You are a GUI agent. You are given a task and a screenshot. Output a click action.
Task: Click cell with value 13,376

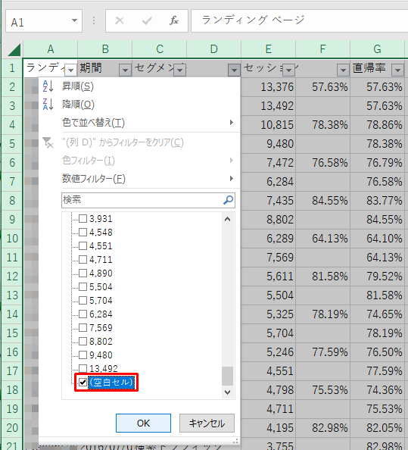[269, 87]
